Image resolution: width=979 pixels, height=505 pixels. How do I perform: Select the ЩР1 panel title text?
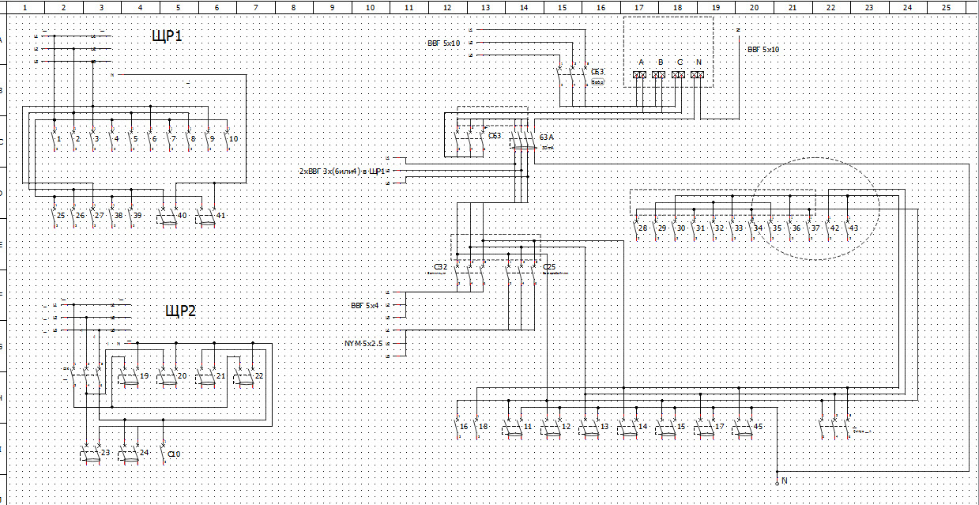[168, 36]
